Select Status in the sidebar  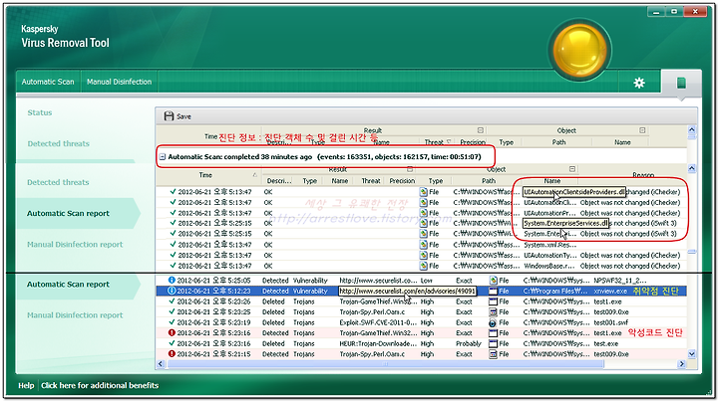coord(39,112)
